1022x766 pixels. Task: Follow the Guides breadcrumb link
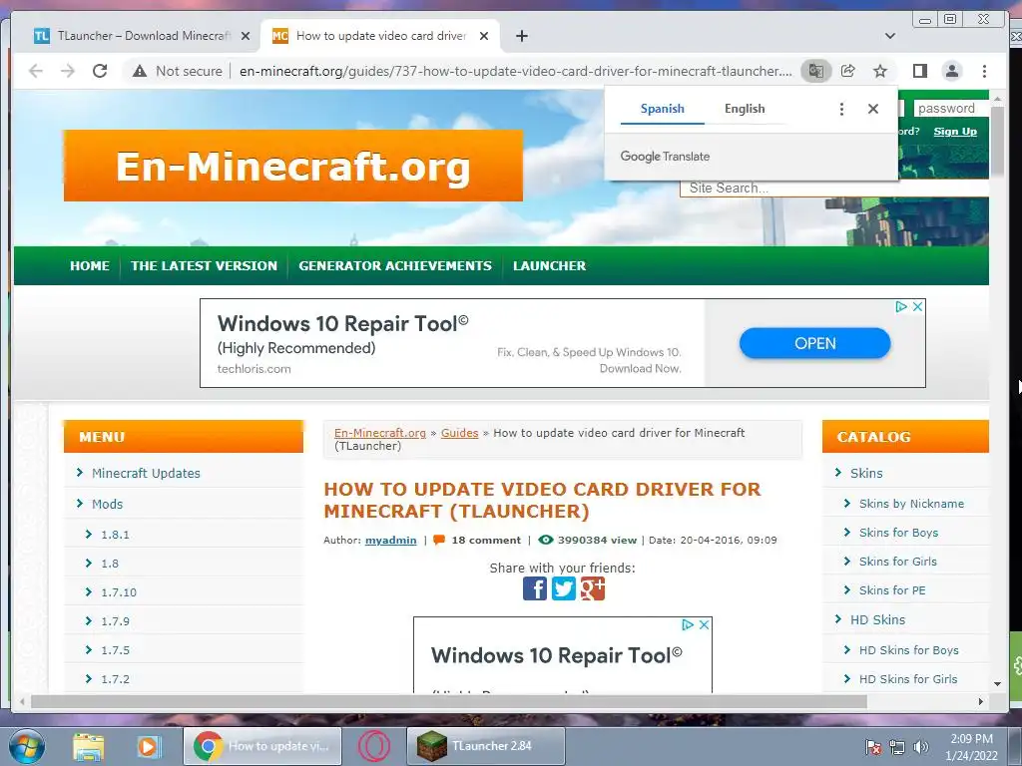(459, 433)
